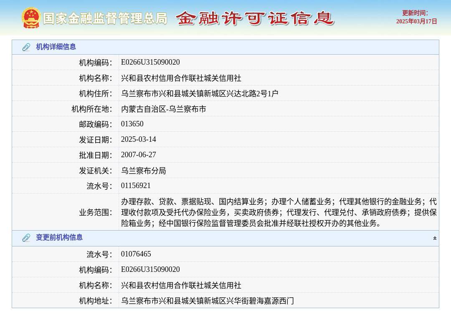Click the 流水号 value 01156921

point(136,186)
